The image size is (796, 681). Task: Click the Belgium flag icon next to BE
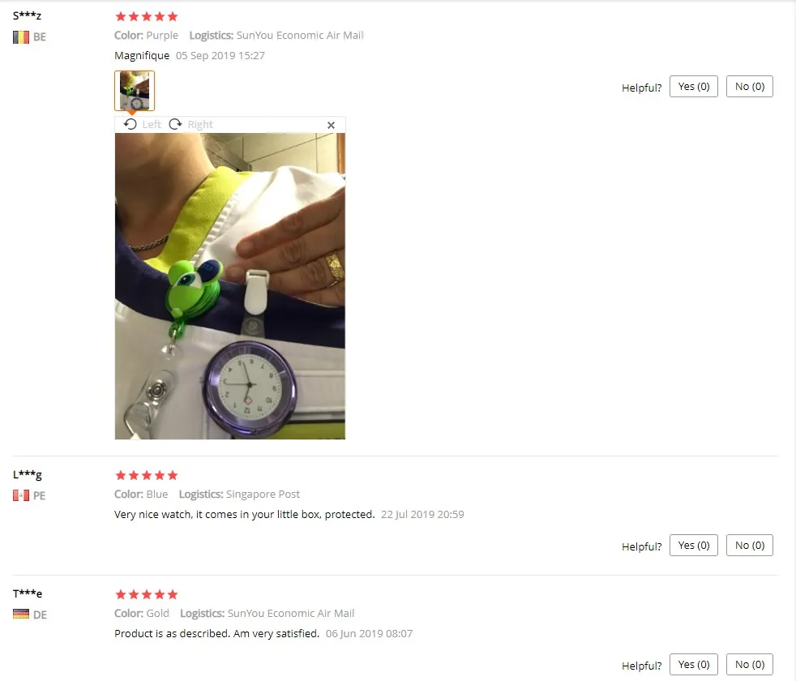pos(21,37)
